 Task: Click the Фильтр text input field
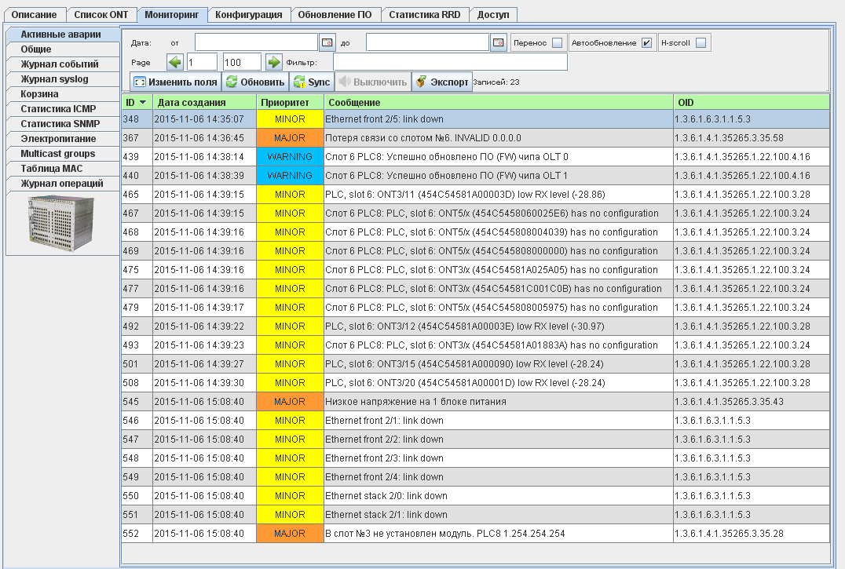point(449,62)
